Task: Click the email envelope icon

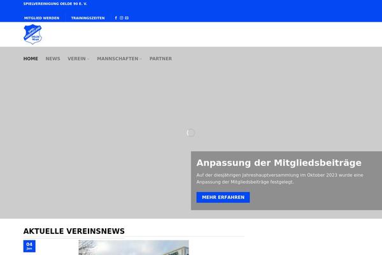Action: pos(127,18)
